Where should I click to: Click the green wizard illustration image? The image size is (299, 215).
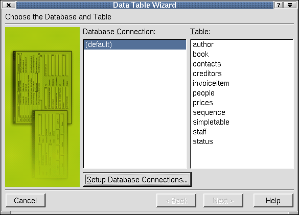(x=42, y=107)
